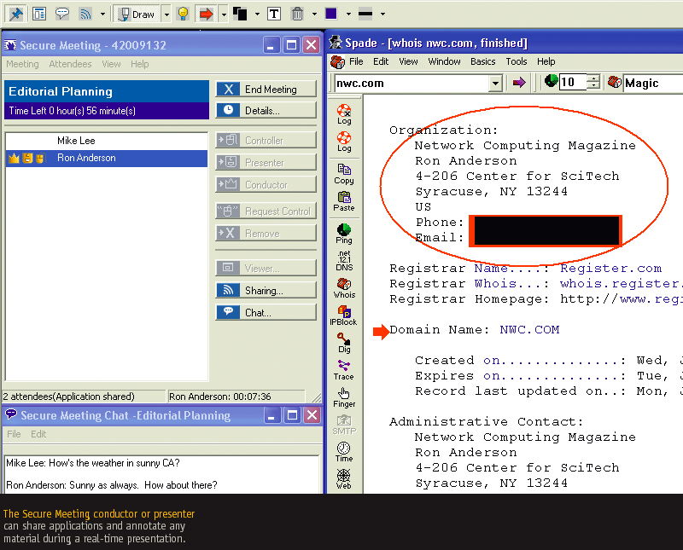Open Meeting menu in Secure Meeting window
The width and height of the screenshot is (683, 550).
pyautogui.click(x=22, y=65)
